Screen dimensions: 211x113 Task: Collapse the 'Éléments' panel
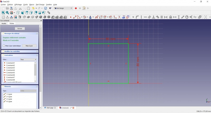point(37,87)
